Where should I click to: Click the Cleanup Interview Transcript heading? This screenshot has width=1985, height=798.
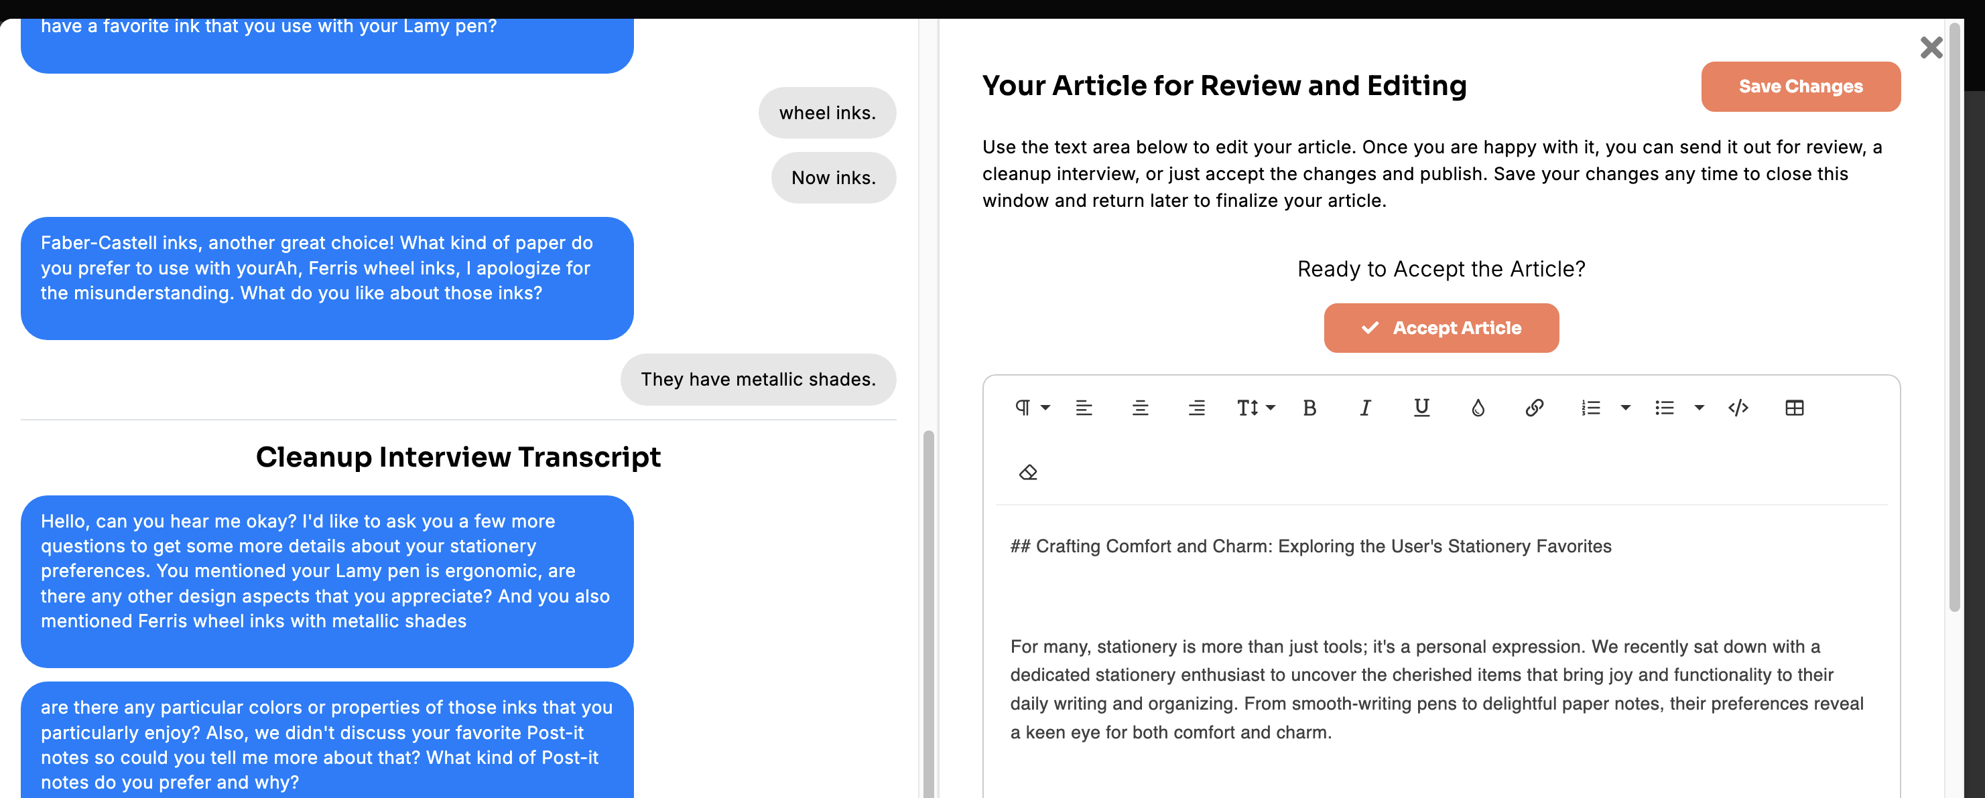pyautogui.click(x=458, y=457)
